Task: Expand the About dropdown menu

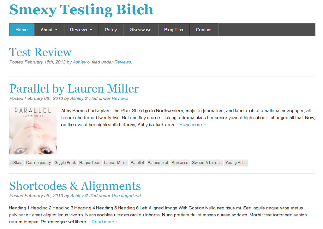Action: tap(49, 30)
